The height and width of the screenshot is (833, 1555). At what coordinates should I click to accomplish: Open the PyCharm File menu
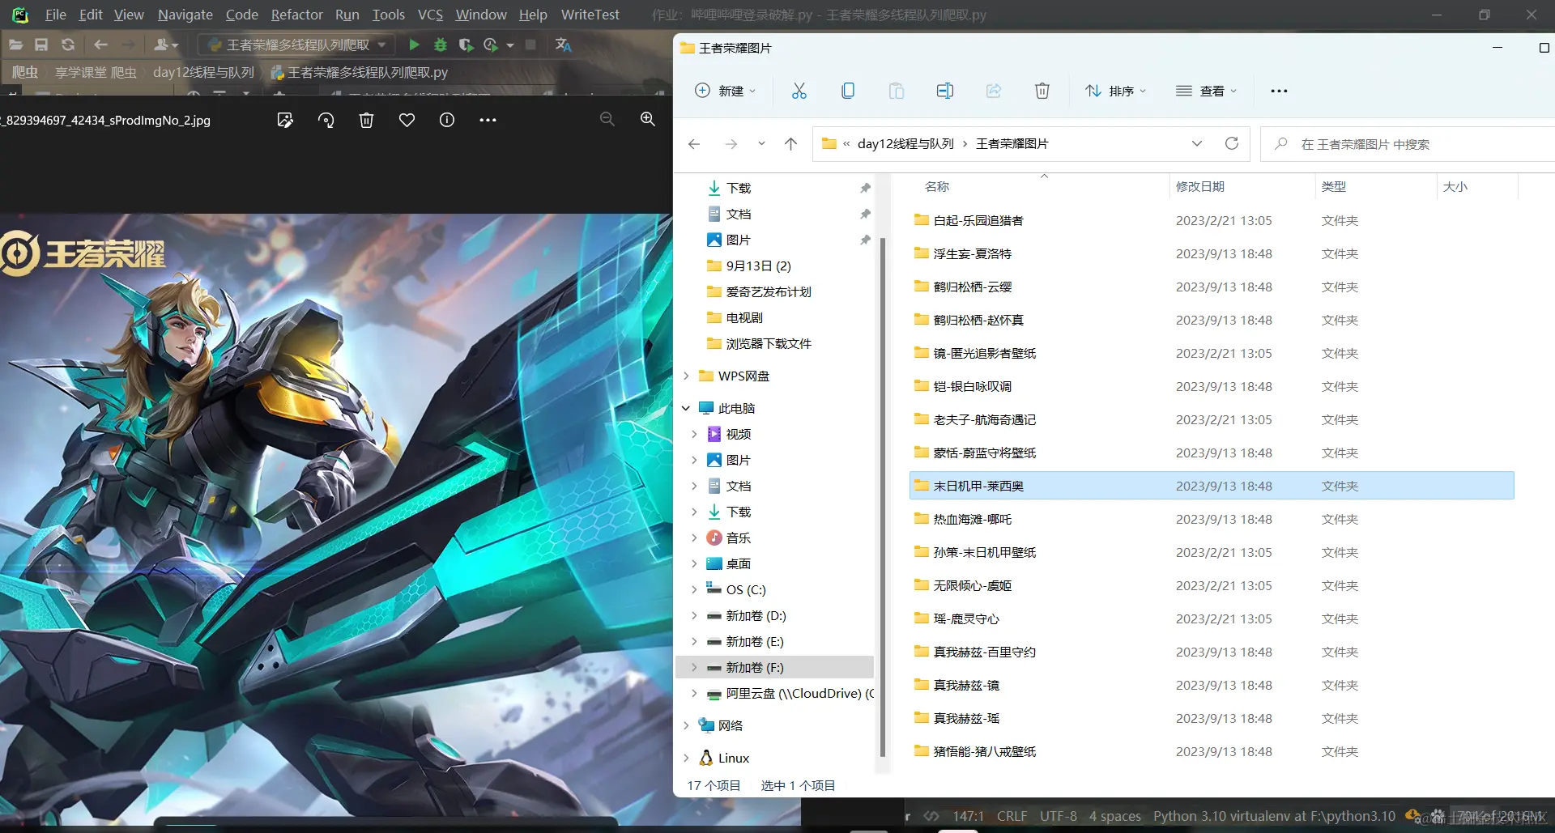click(56, 15)
